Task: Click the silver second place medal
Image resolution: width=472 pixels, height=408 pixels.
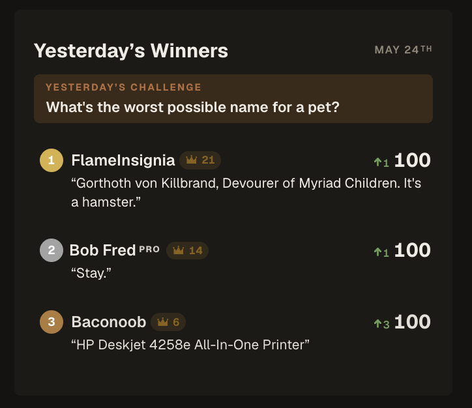Action: (52, 250)
